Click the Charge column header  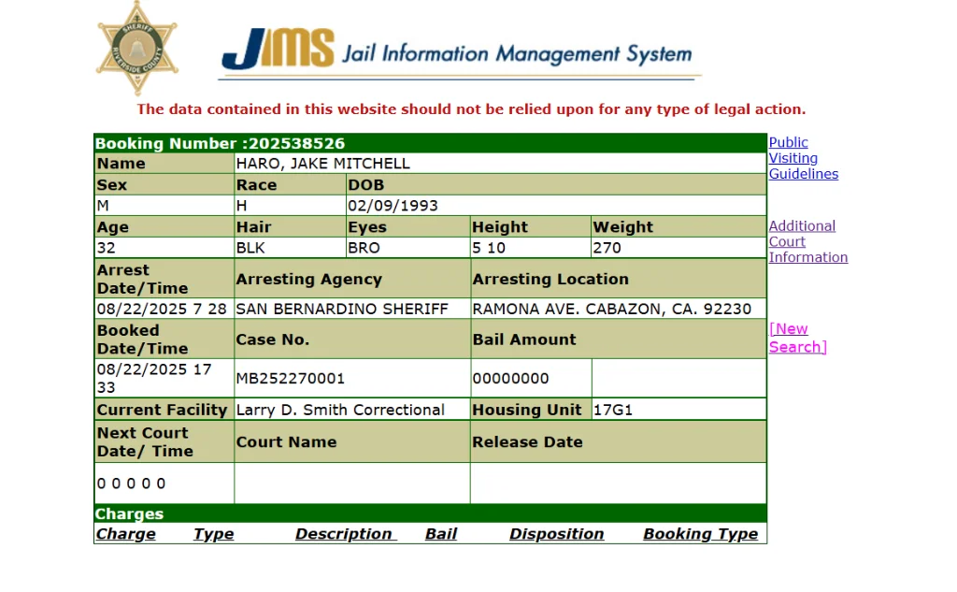pos(125,534)
